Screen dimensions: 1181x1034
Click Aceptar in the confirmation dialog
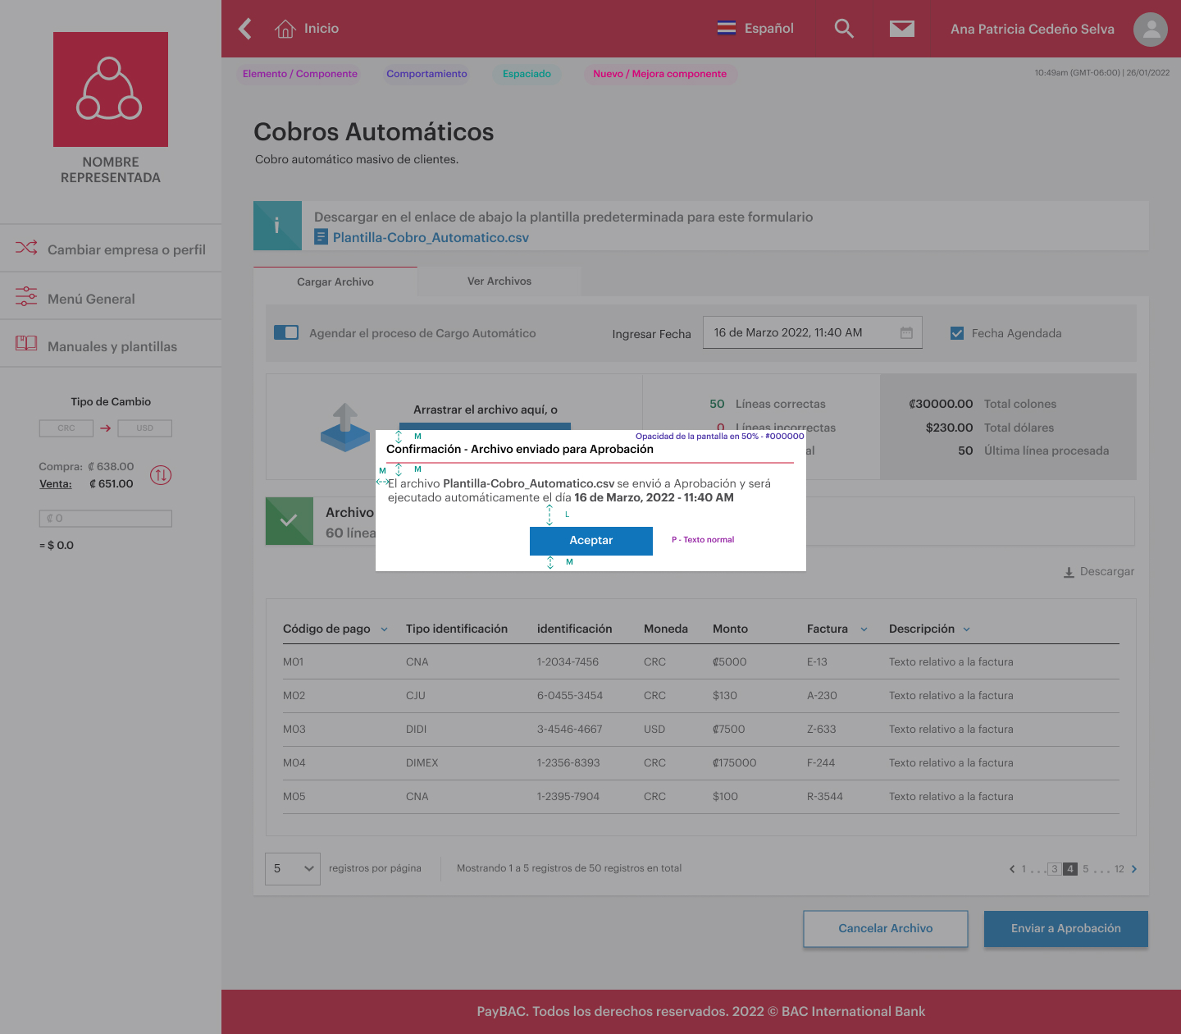click(590, 541)
